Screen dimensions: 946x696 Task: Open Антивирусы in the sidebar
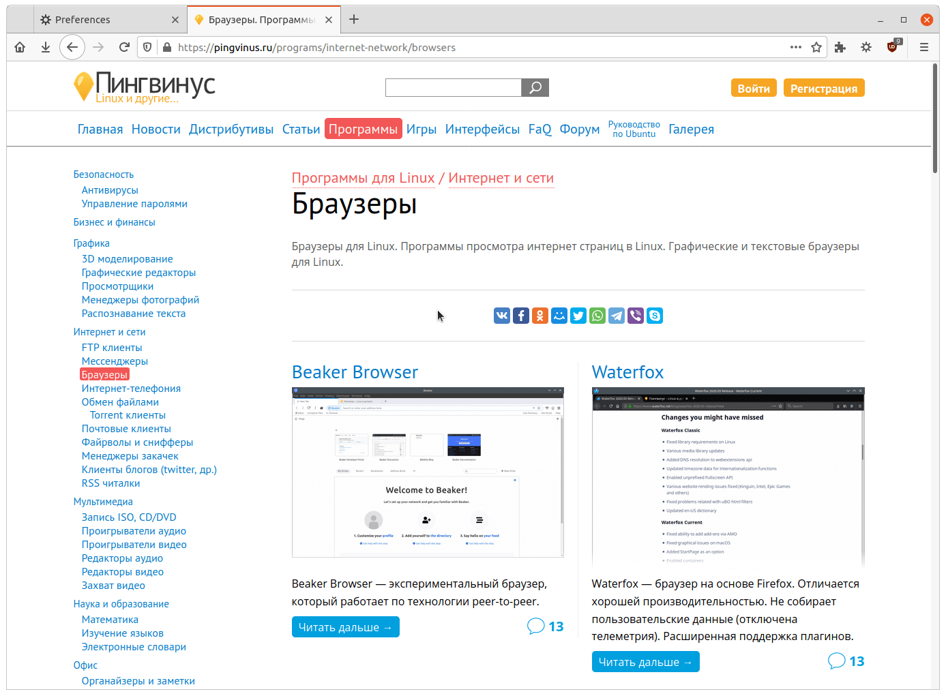pyautogui.click(x=110, y=190)
